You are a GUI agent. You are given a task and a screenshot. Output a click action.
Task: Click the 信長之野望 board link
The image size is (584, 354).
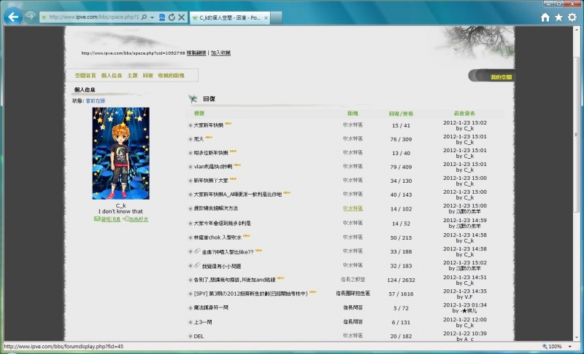pyautogui.click(x=353, y=279)
